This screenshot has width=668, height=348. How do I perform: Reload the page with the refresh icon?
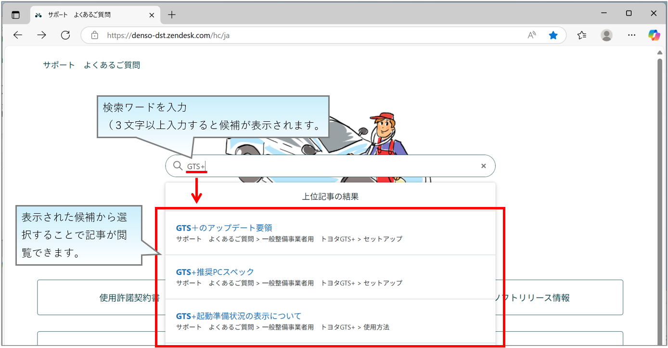65,35
